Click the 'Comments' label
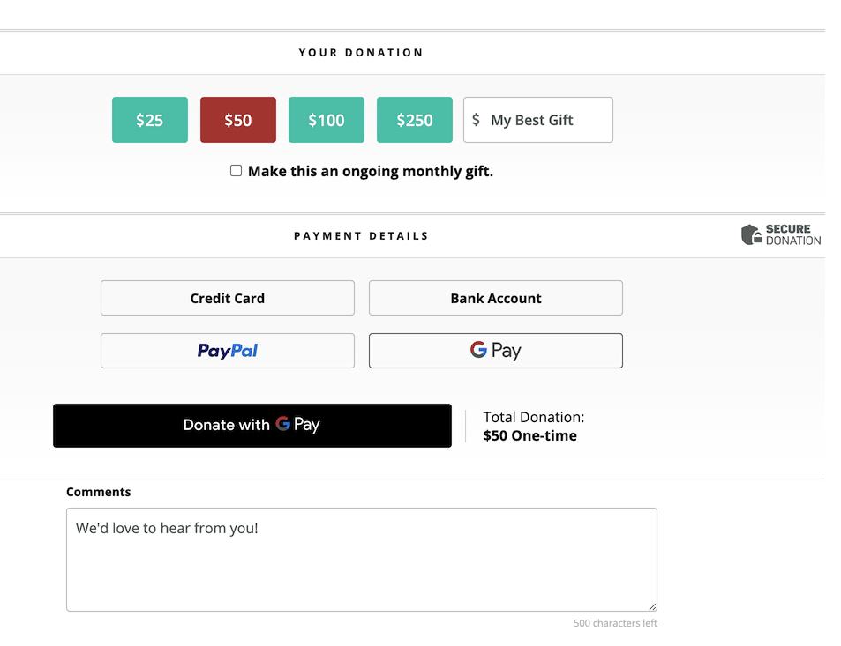Image resolution: width=841 pixels, height=646 pixels. 99,492
